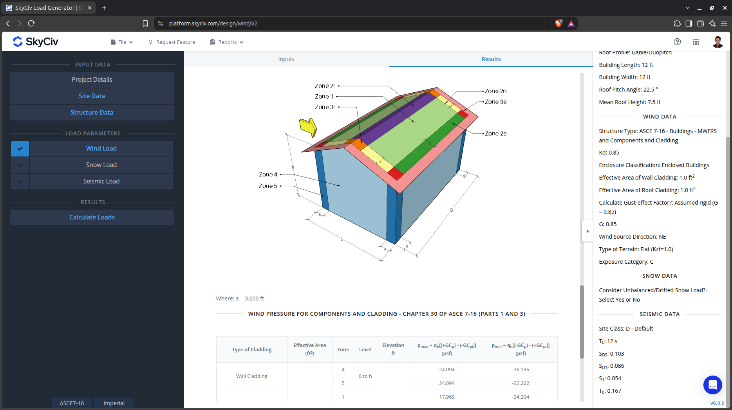Image resolution: width=732 pixels, height=410 pixels.
Task: Open the user profile avatar
Action: point(718,42)
